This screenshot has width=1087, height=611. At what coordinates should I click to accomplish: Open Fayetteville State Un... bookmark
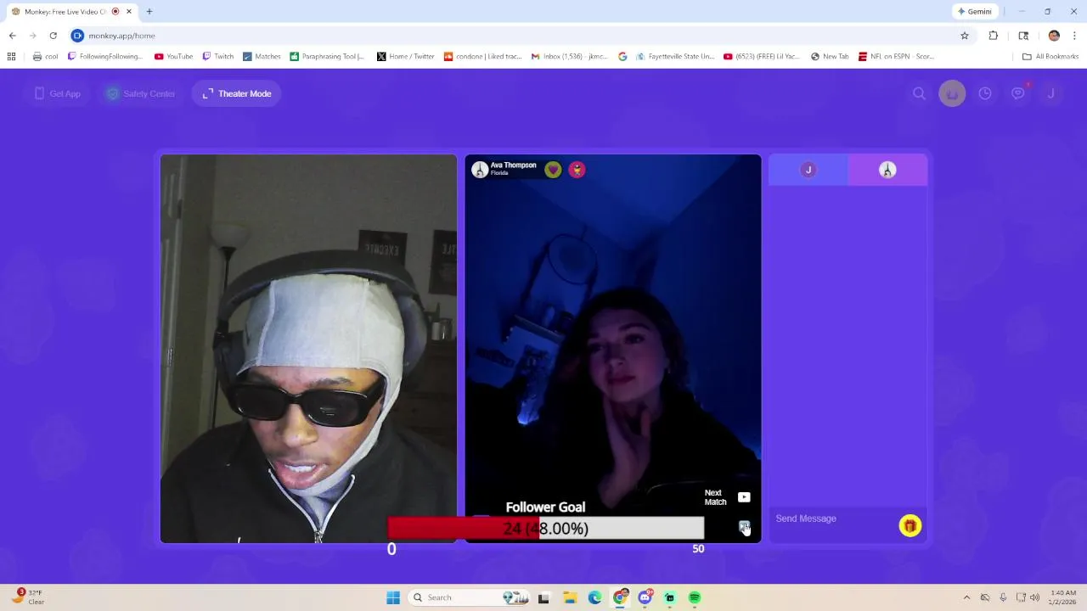coord(675,57)
